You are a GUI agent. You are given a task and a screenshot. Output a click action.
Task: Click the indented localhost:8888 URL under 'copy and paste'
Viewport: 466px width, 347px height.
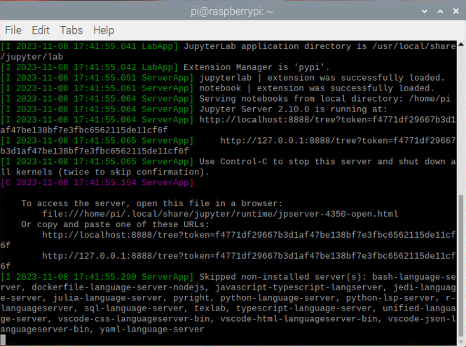pos(249,235)
